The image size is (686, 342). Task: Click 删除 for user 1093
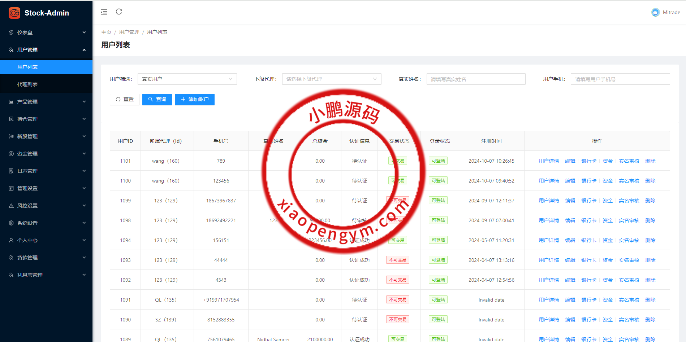tap(650, 260)
